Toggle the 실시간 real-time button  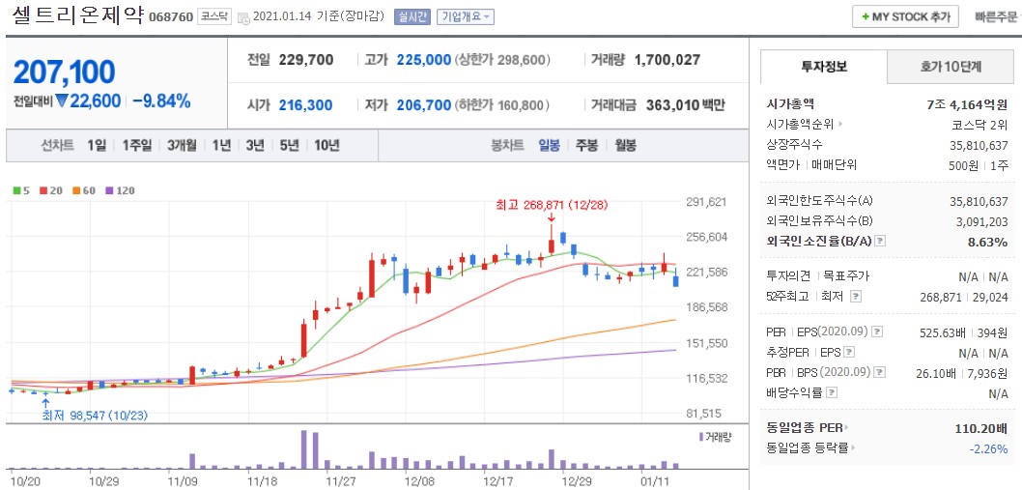(412, 17)
